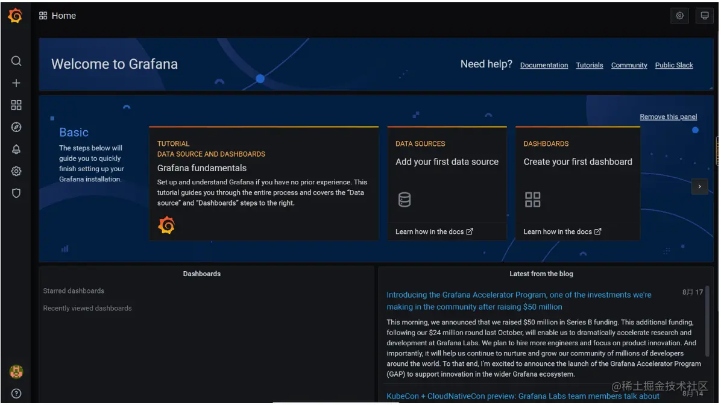Open the Search magnifier in sidebar
This screenshot has width=721, height=405.
coord(16,61)
